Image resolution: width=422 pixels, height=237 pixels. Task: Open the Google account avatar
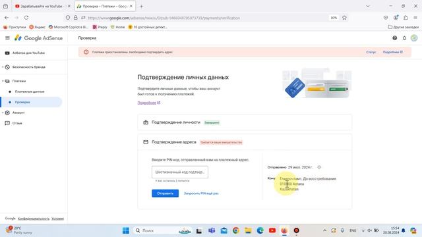pyautogui.click(x=414, y=38)
